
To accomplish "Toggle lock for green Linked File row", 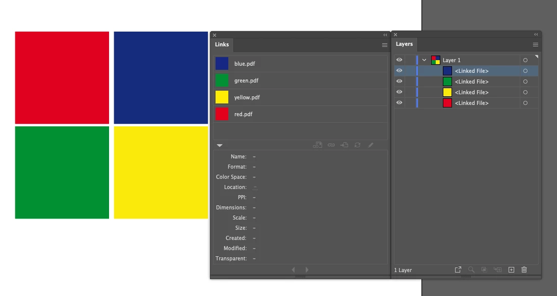I will pos(410,82).
